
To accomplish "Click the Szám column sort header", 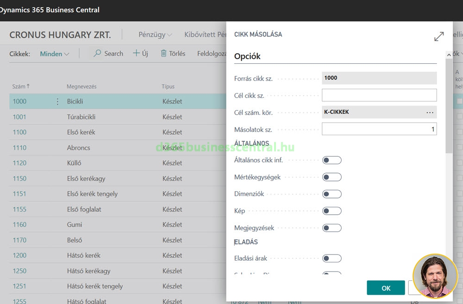I will (x=21, y=87).
